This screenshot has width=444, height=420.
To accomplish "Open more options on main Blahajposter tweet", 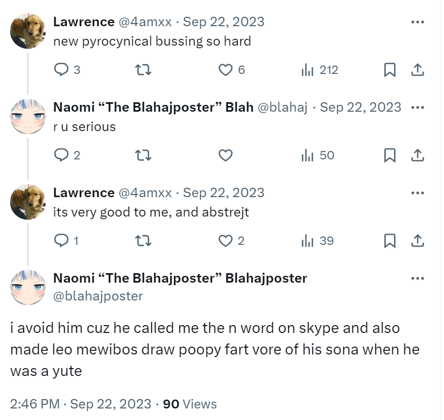I will [x=417, y=278].
